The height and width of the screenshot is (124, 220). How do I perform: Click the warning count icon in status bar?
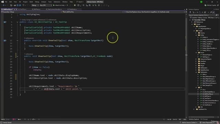tap(19, 120)
